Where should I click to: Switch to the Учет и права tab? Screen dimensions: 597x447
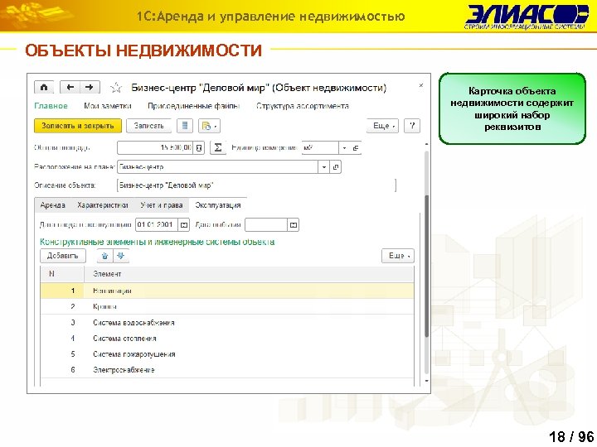(162, 205)
